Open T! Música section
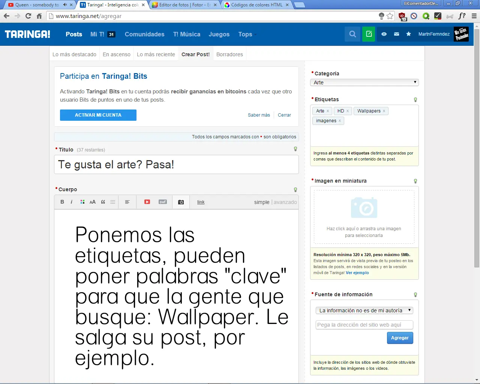 coord(186,34)
